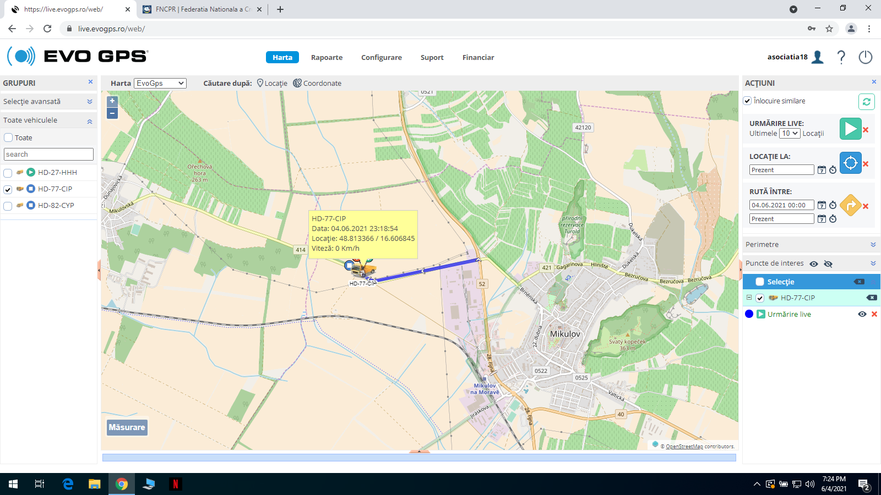The height and width of the screenshot is (495, 881).
Task: Check the HD-27-HHH vehicle checkbox
Action: pyautogui.click(x=8, y=173)
